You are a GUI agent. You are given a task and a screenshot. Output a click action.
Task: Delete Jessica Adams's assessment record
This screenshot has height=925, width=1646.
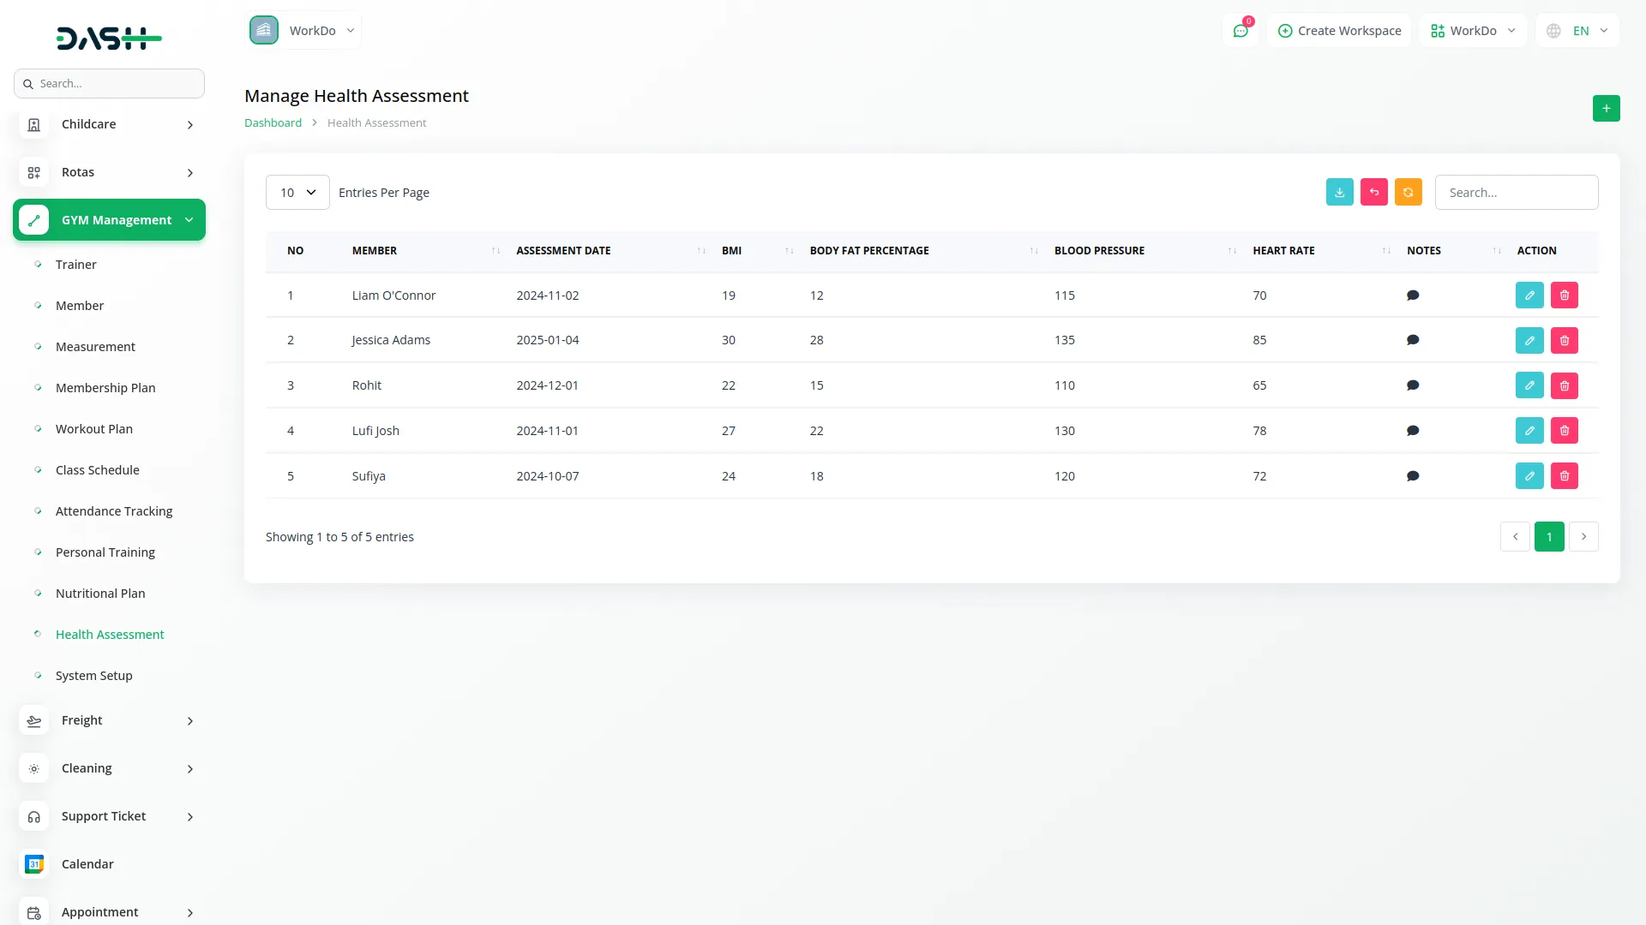[1564, 341]
